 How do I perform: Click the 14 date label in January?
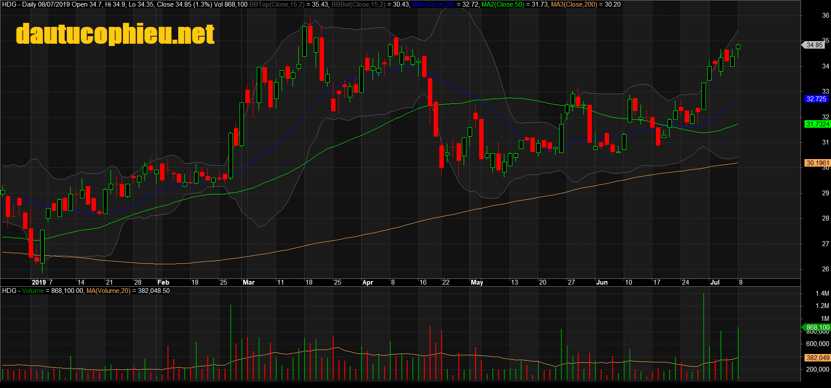tap(80, 282)
